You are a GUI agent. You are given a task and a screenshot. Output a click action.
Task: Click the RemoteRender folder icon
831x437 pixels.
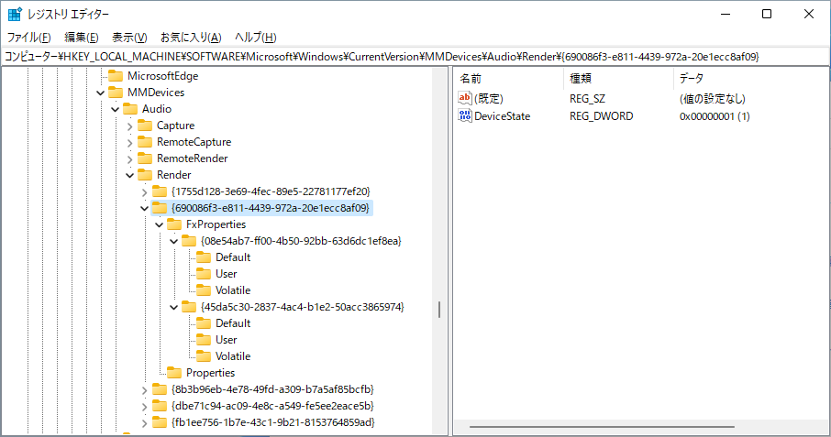coord(145,158)
